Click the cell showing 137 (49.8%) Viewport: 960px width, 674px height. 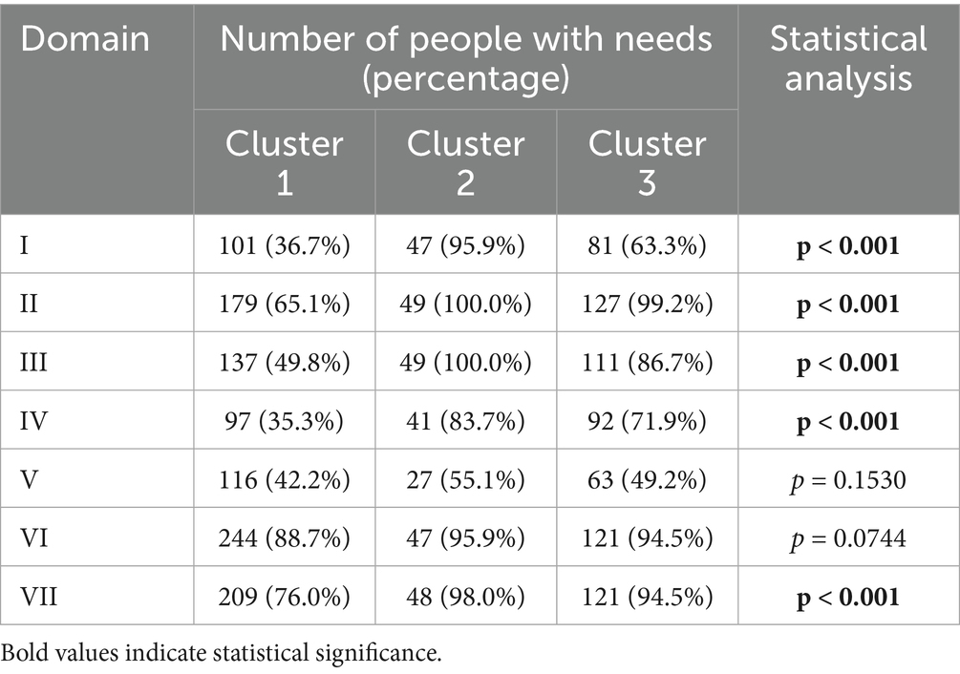(x=284, y=363)
